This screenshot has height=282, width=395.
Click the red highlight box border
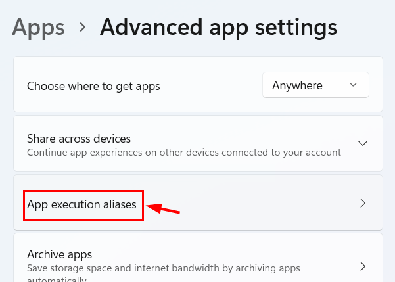pos(83,191)
